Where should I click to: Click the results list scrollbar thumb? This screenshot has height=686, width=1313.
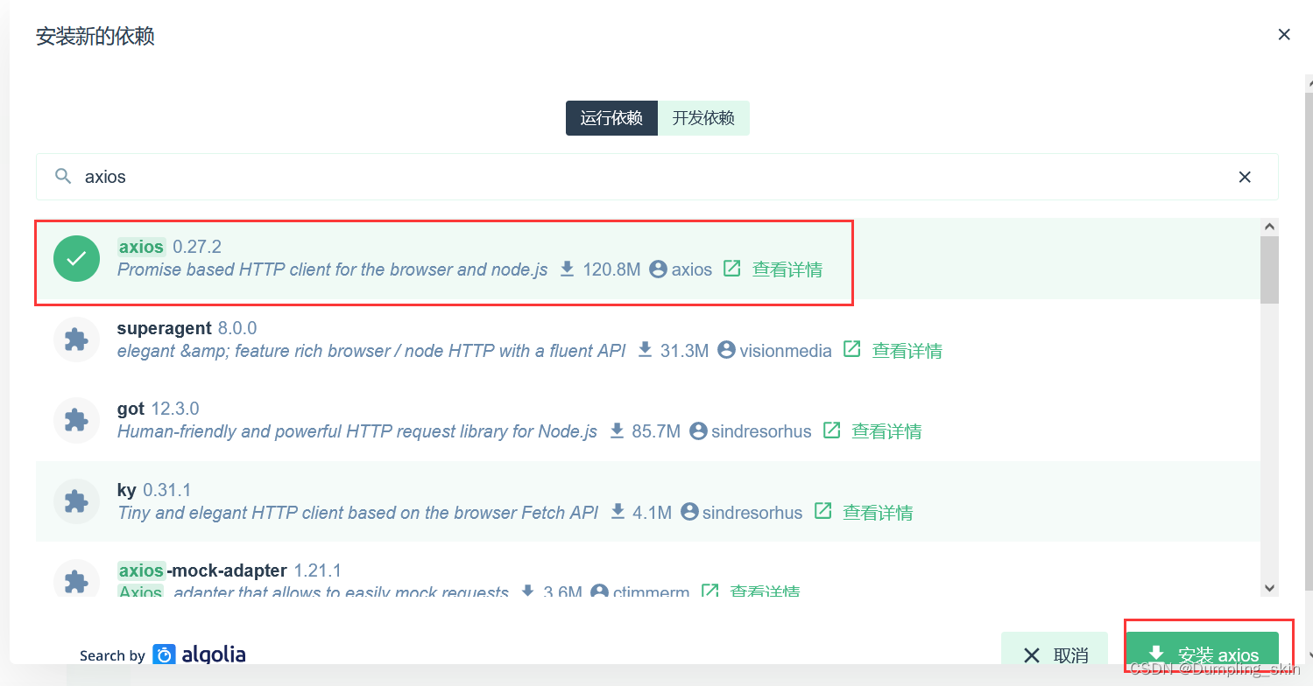tap(1269, 269)
